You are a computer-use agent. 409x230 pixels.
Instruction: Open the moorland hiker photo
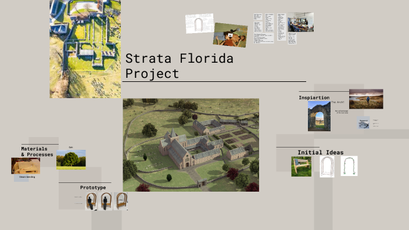tap(366, 99)
